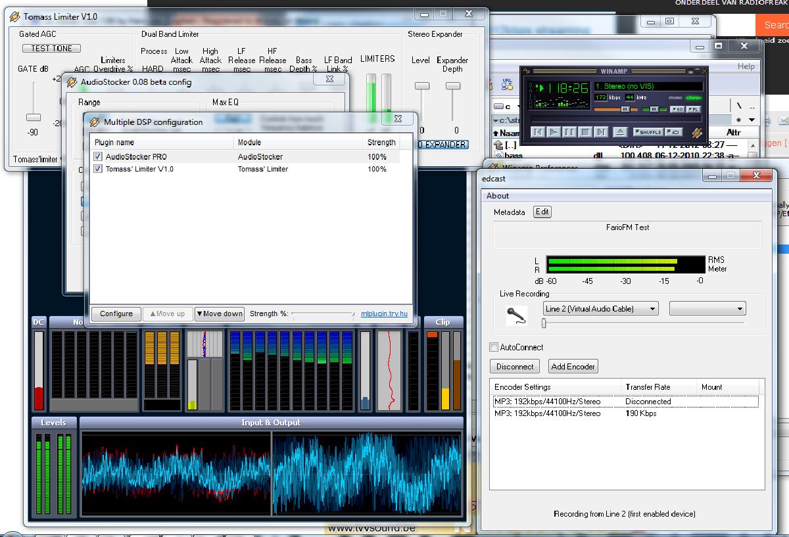Click Winamp's pause button
789x537 pixels.
click(569, 132)
